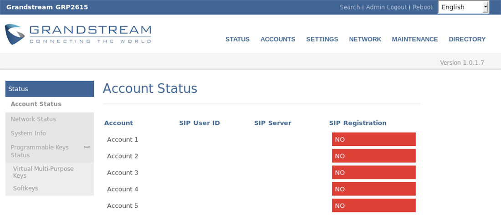The image size is (501, 221).
Task: Click the Status sidebar header
Action: tap(50, 88)
